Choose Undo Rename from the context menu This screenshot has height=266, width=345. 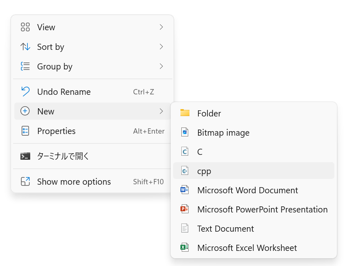point(64,92)
